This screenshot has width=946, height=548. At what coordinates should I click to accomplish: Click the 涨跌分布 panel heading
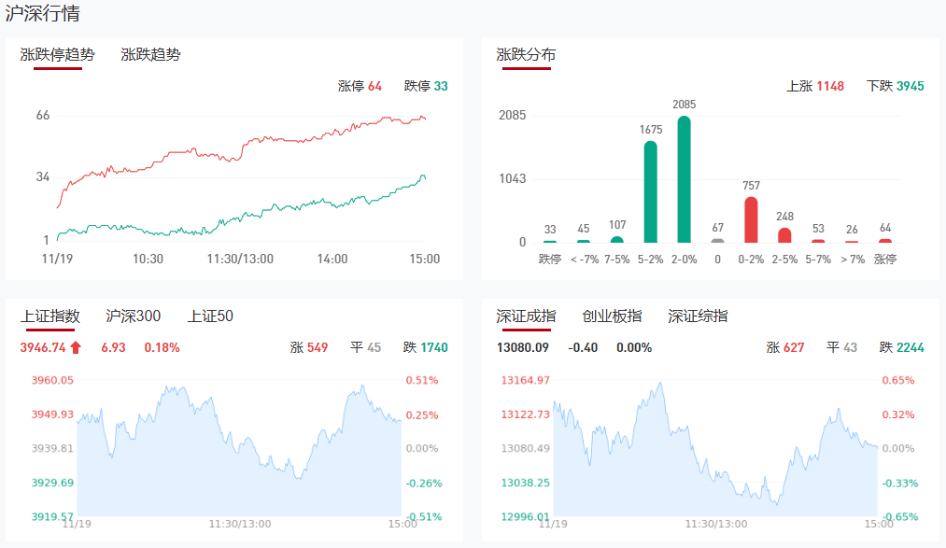[x=526, y=55]
